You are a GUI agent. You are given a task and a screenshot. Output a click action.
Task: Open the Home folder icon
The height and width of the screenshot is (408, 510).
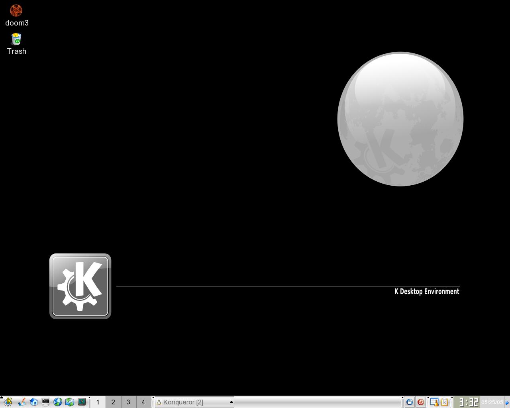point(34,402)
